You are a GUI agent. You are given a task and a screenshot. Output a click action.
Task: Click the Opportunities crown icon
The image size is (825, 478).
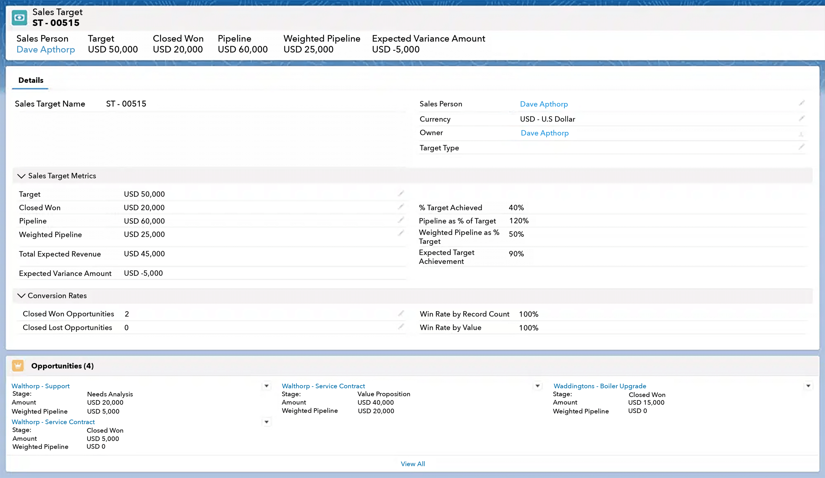point(18,365)
